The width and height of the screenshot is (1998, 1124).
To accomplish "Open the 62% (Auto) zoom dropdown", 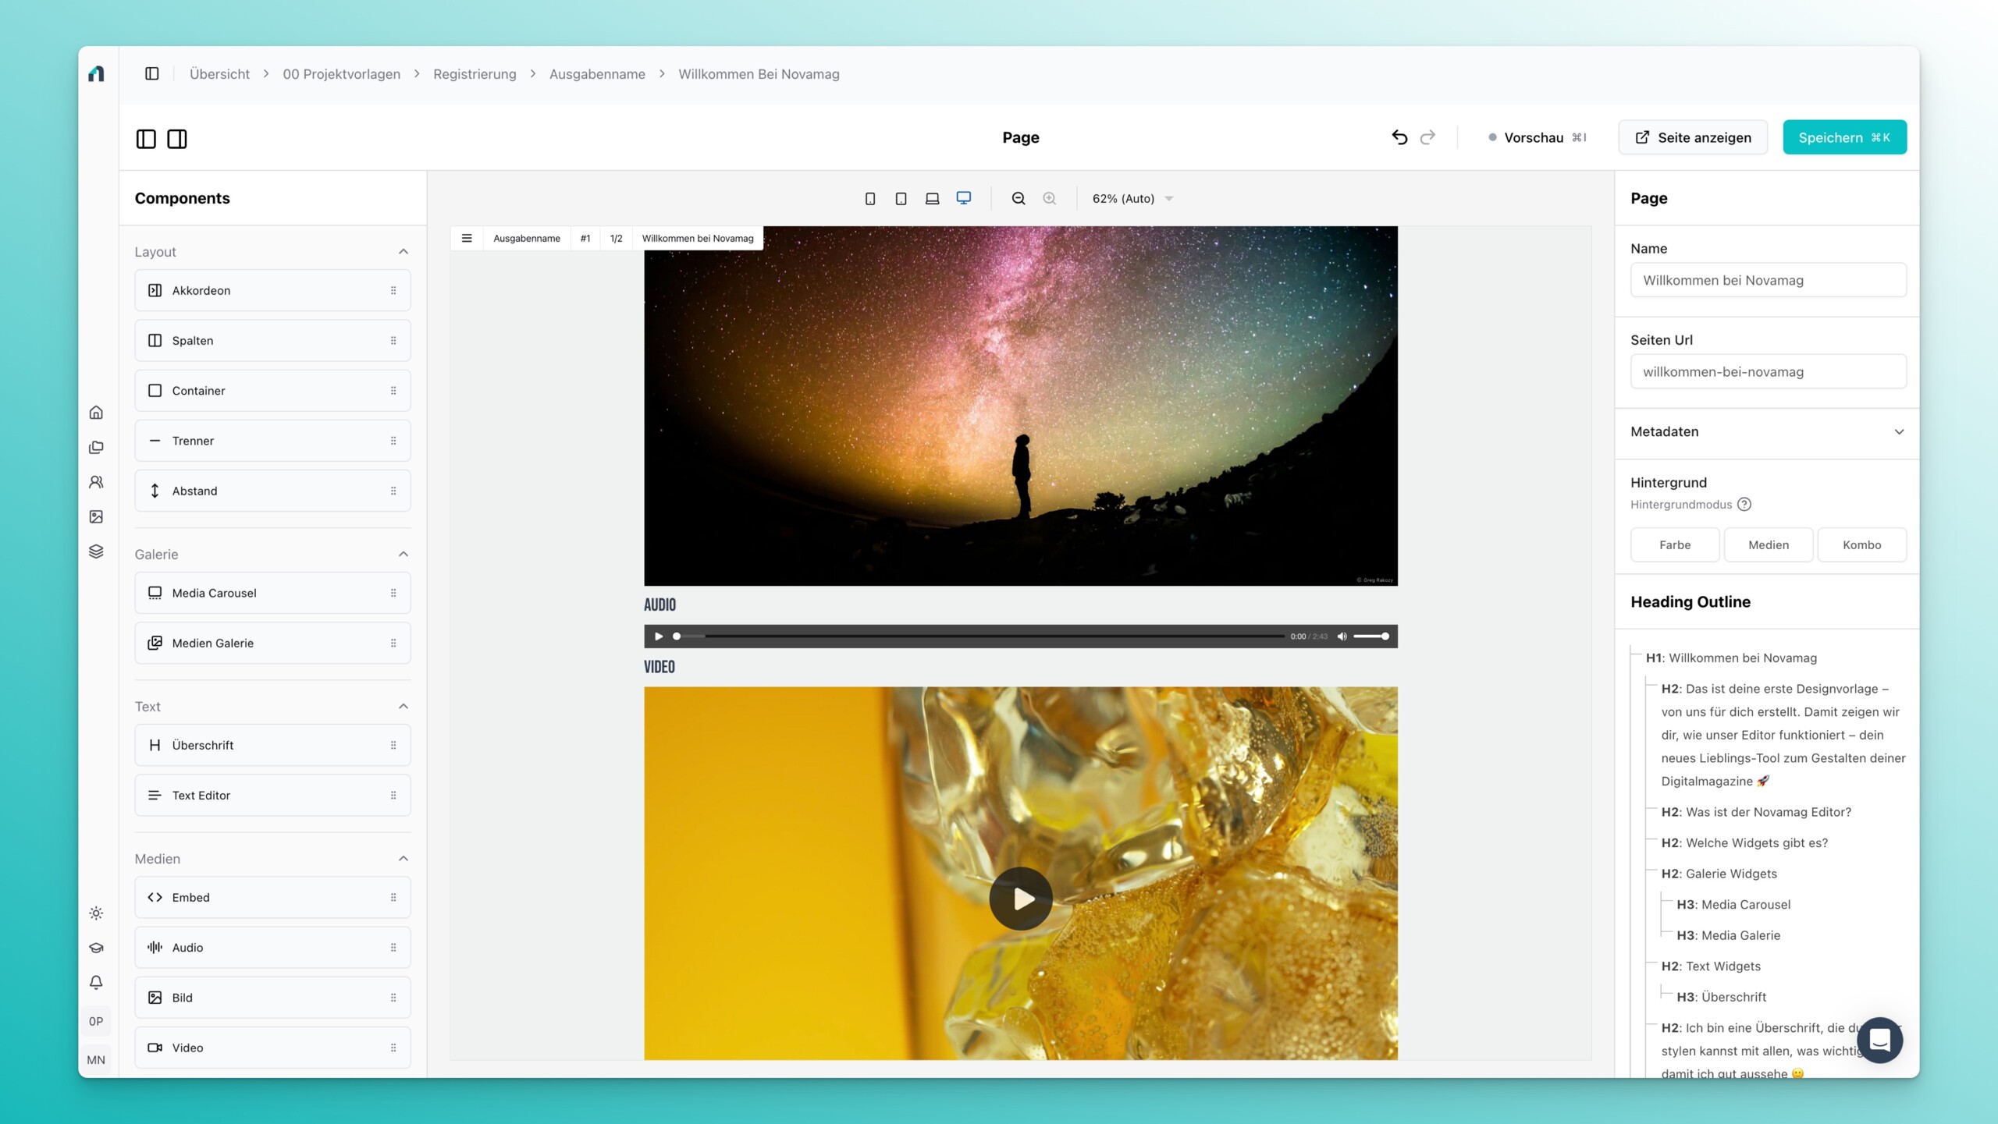I will (1132, 199).
